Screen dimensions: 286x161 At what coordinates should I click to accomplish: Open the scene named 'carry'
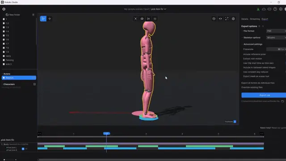tap(8, 56)
